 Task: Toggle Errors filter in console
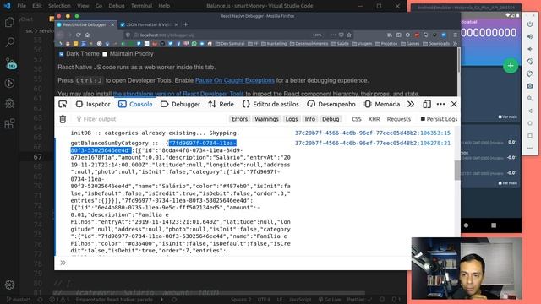coord(239,119)
